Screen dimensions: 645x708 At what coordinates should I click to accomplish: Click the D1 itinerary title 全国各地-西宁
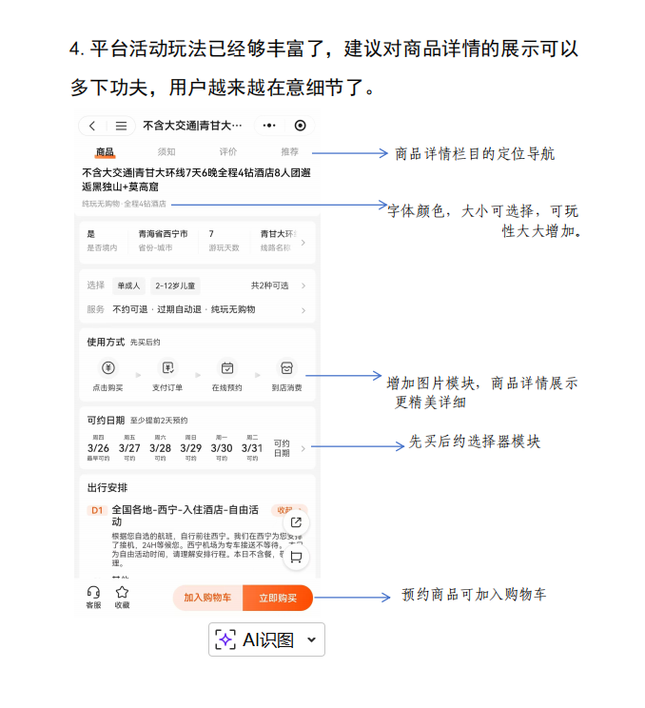tap(186, 515)
